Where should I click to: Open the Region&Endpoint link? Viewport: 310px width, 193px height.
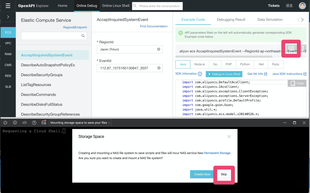pos(75,27)
